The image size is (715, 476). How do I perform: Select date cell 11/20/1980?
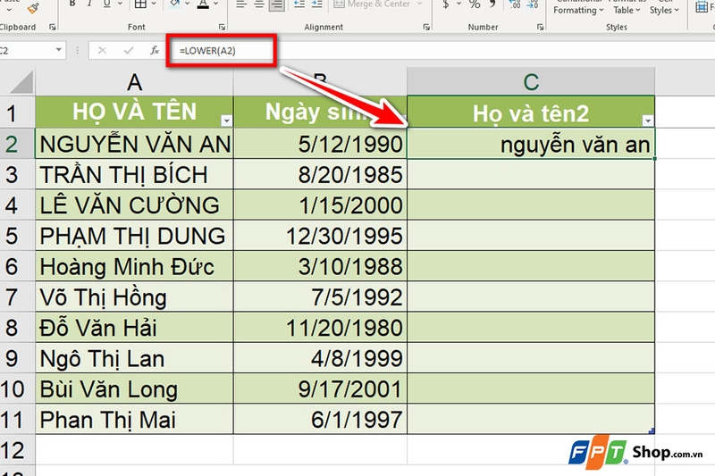click(x=320, y=328)
